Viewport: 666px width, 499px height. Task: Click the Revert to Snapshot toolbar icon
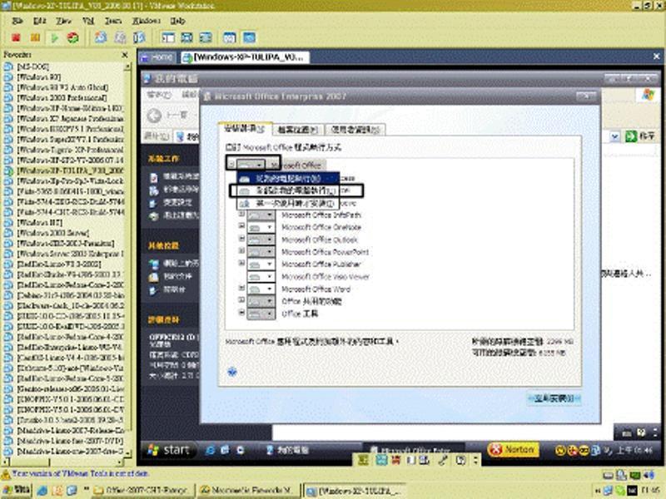click(120, 37)
